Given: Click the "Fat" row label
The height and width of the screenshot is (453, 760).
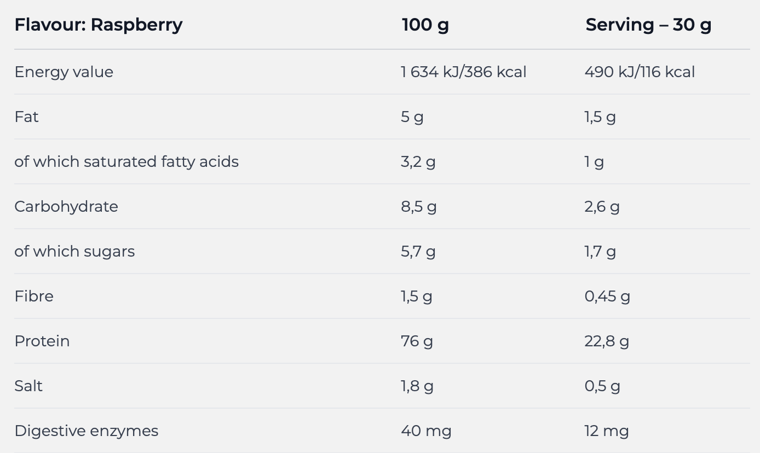Looking at the screenshot, I should click(x=26, y=117).
